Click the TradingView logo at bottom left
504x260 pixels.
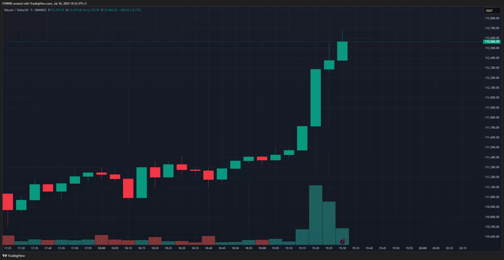(13, 256)
